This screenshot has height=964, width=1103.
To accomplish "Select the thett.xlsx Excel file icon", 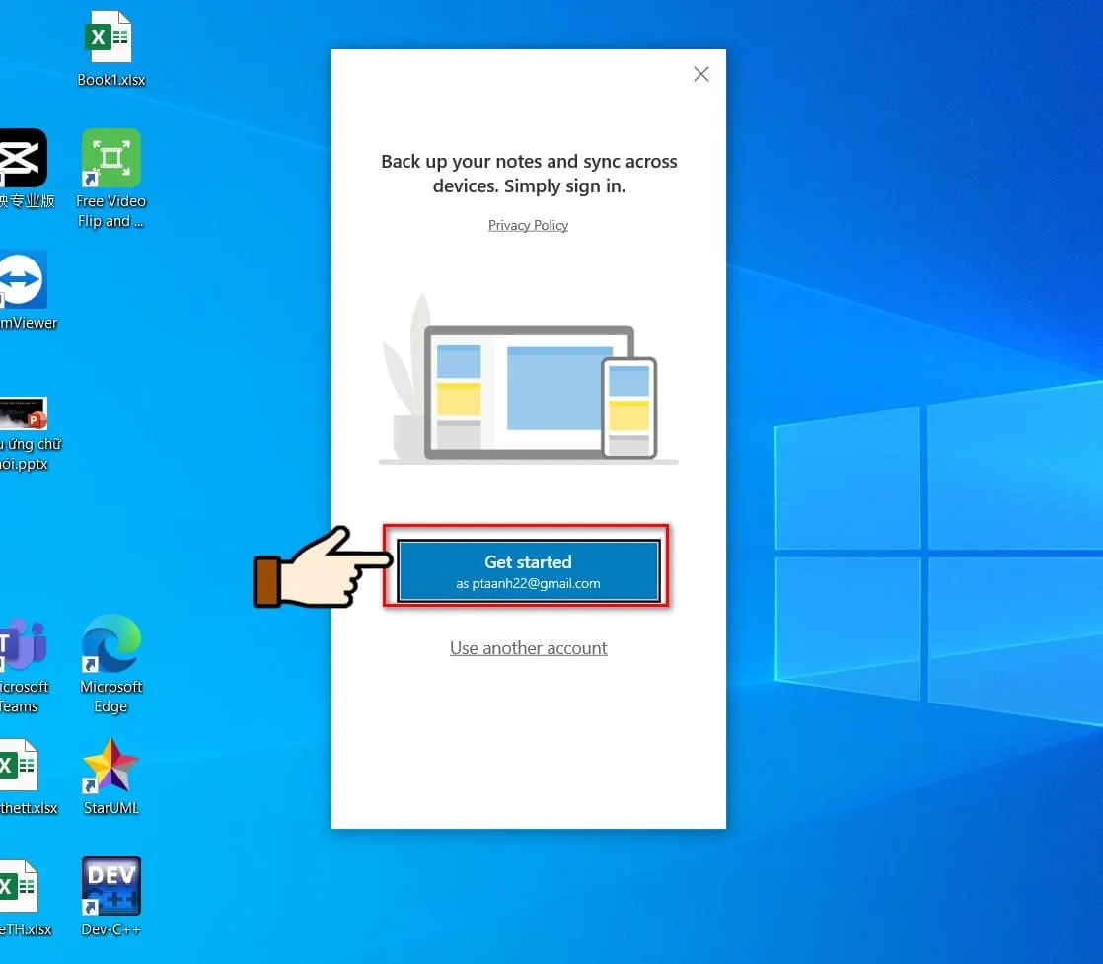I will (20, 766).
